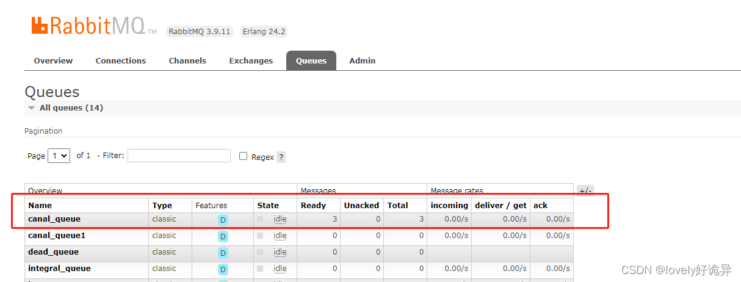This screenshot has width=741, height=282.
Task: Open the integral_queue queue
Action: pyautogui.click(x=59, y=268)
